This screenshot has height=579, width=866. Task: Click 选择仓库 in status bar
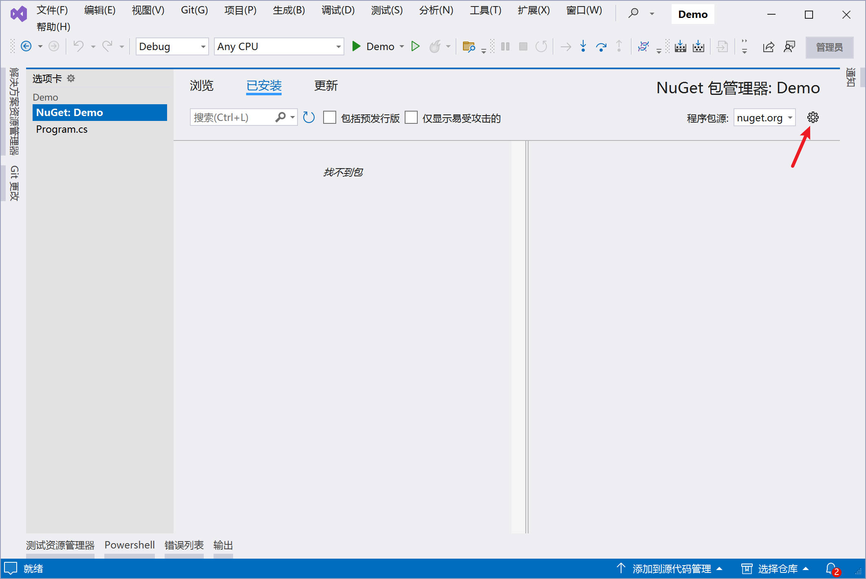click(x=778, y=569)
